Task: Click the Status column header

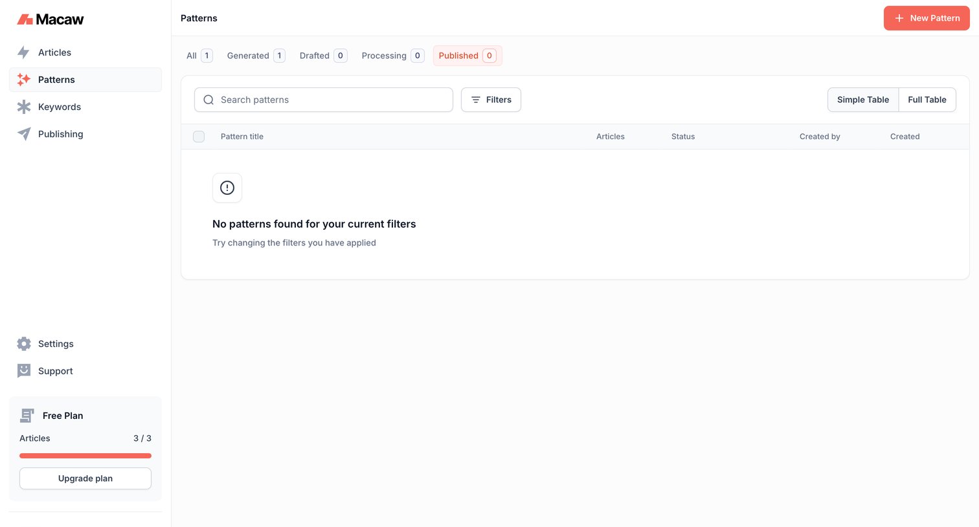Action: [683, 137]
